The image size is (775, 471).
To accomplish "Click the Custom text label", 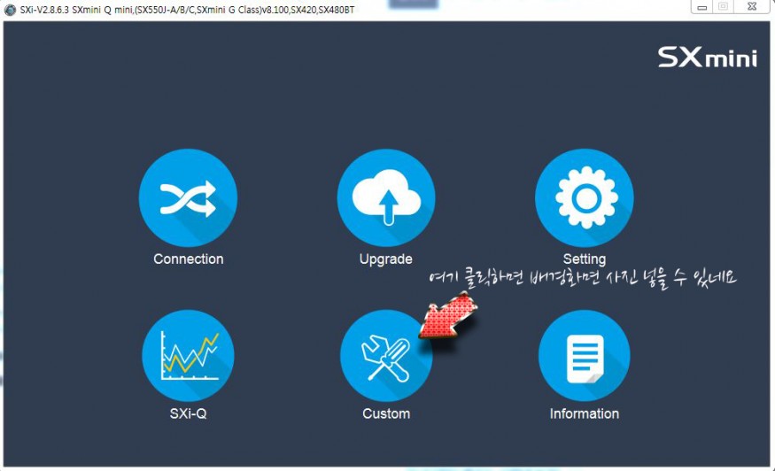I will tap(386, 413).
